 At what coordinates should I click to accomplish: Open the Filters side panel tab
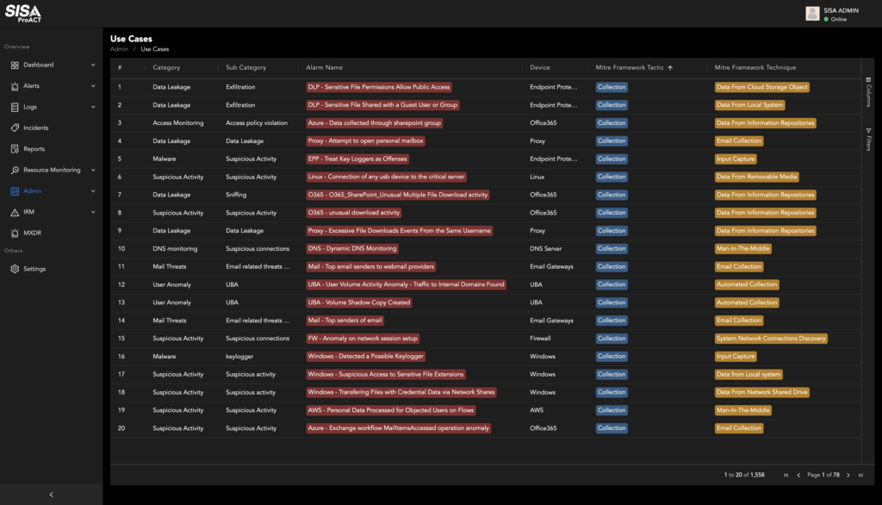868,140
